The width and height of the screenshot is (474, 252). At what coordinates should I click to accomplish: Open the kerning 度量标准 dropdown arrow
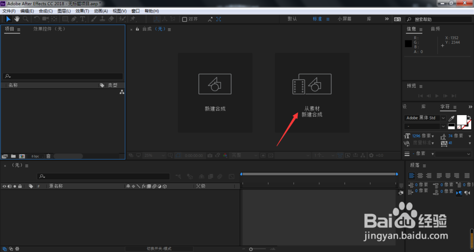coord(433,143)
